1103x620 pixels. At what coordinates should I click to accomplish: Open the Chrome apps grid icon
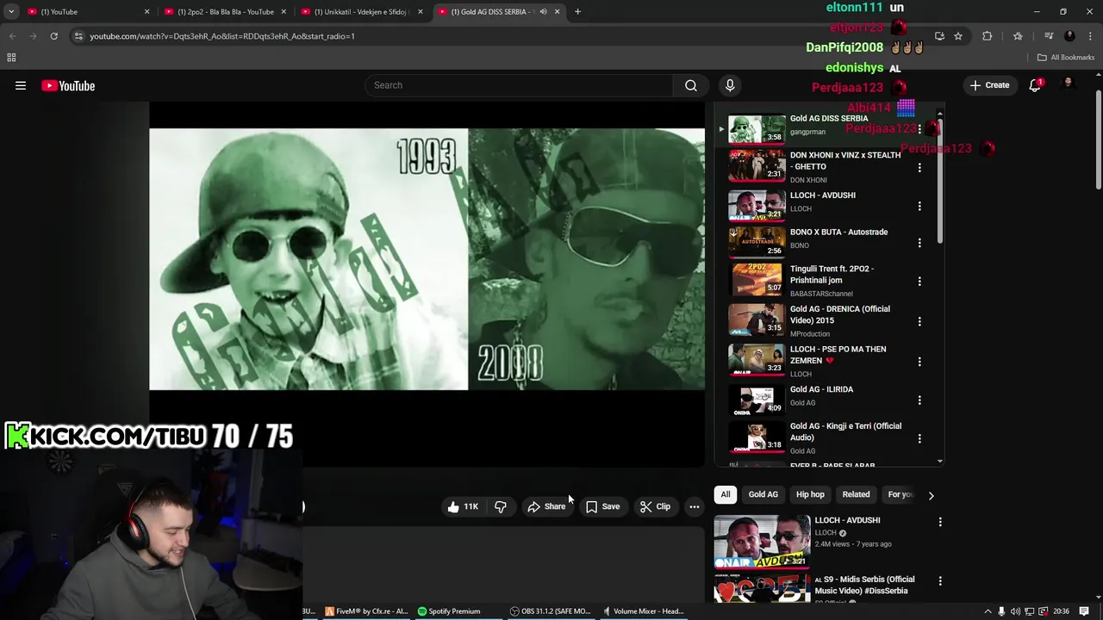click(11, 58)
